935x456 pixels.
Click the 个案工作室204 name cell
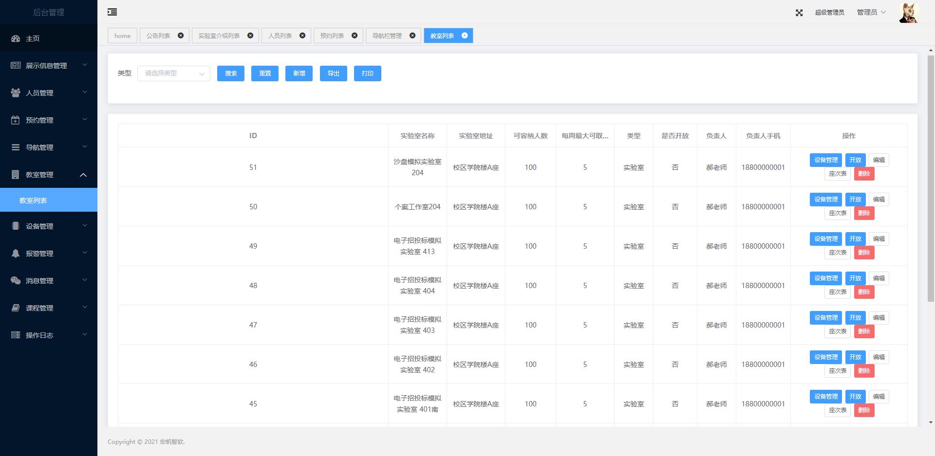click(417, 207)
